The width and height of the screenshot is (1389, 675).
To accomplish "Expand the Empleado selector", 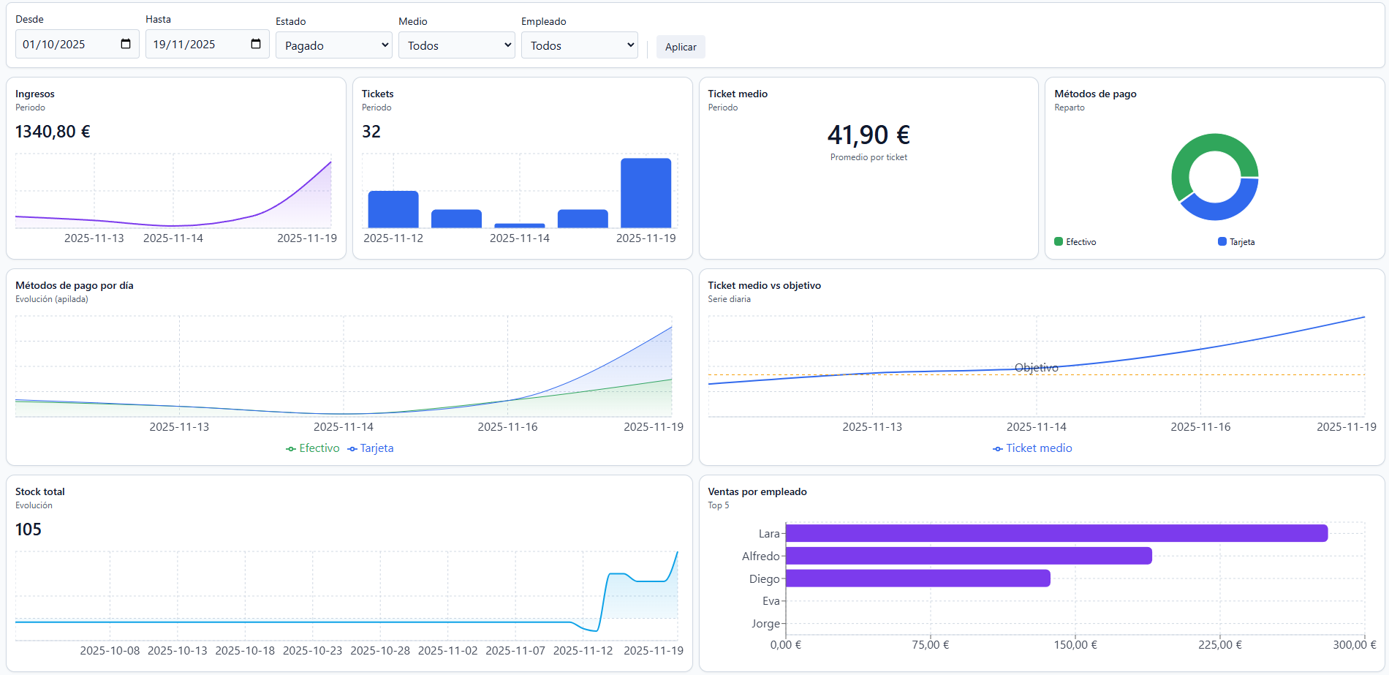I will [579, 45].
